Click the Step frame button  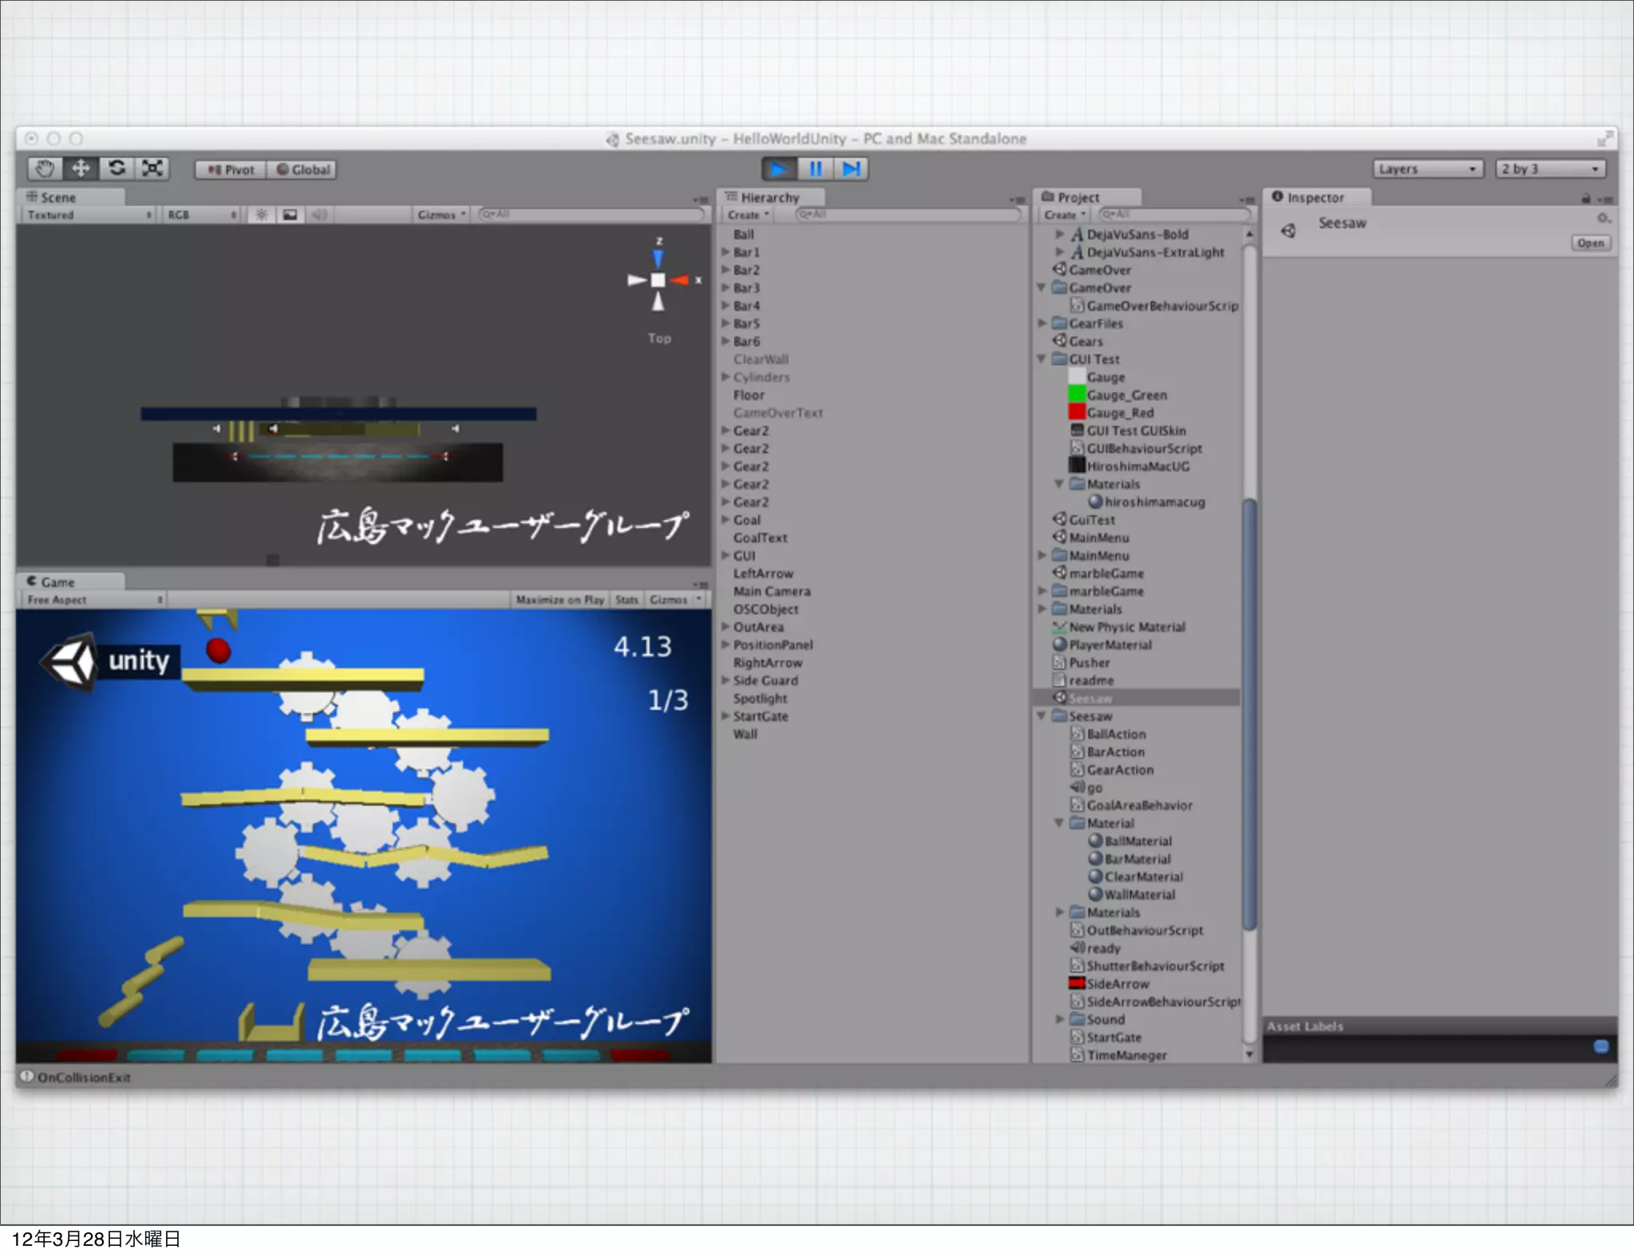click(x=851, y=169)
